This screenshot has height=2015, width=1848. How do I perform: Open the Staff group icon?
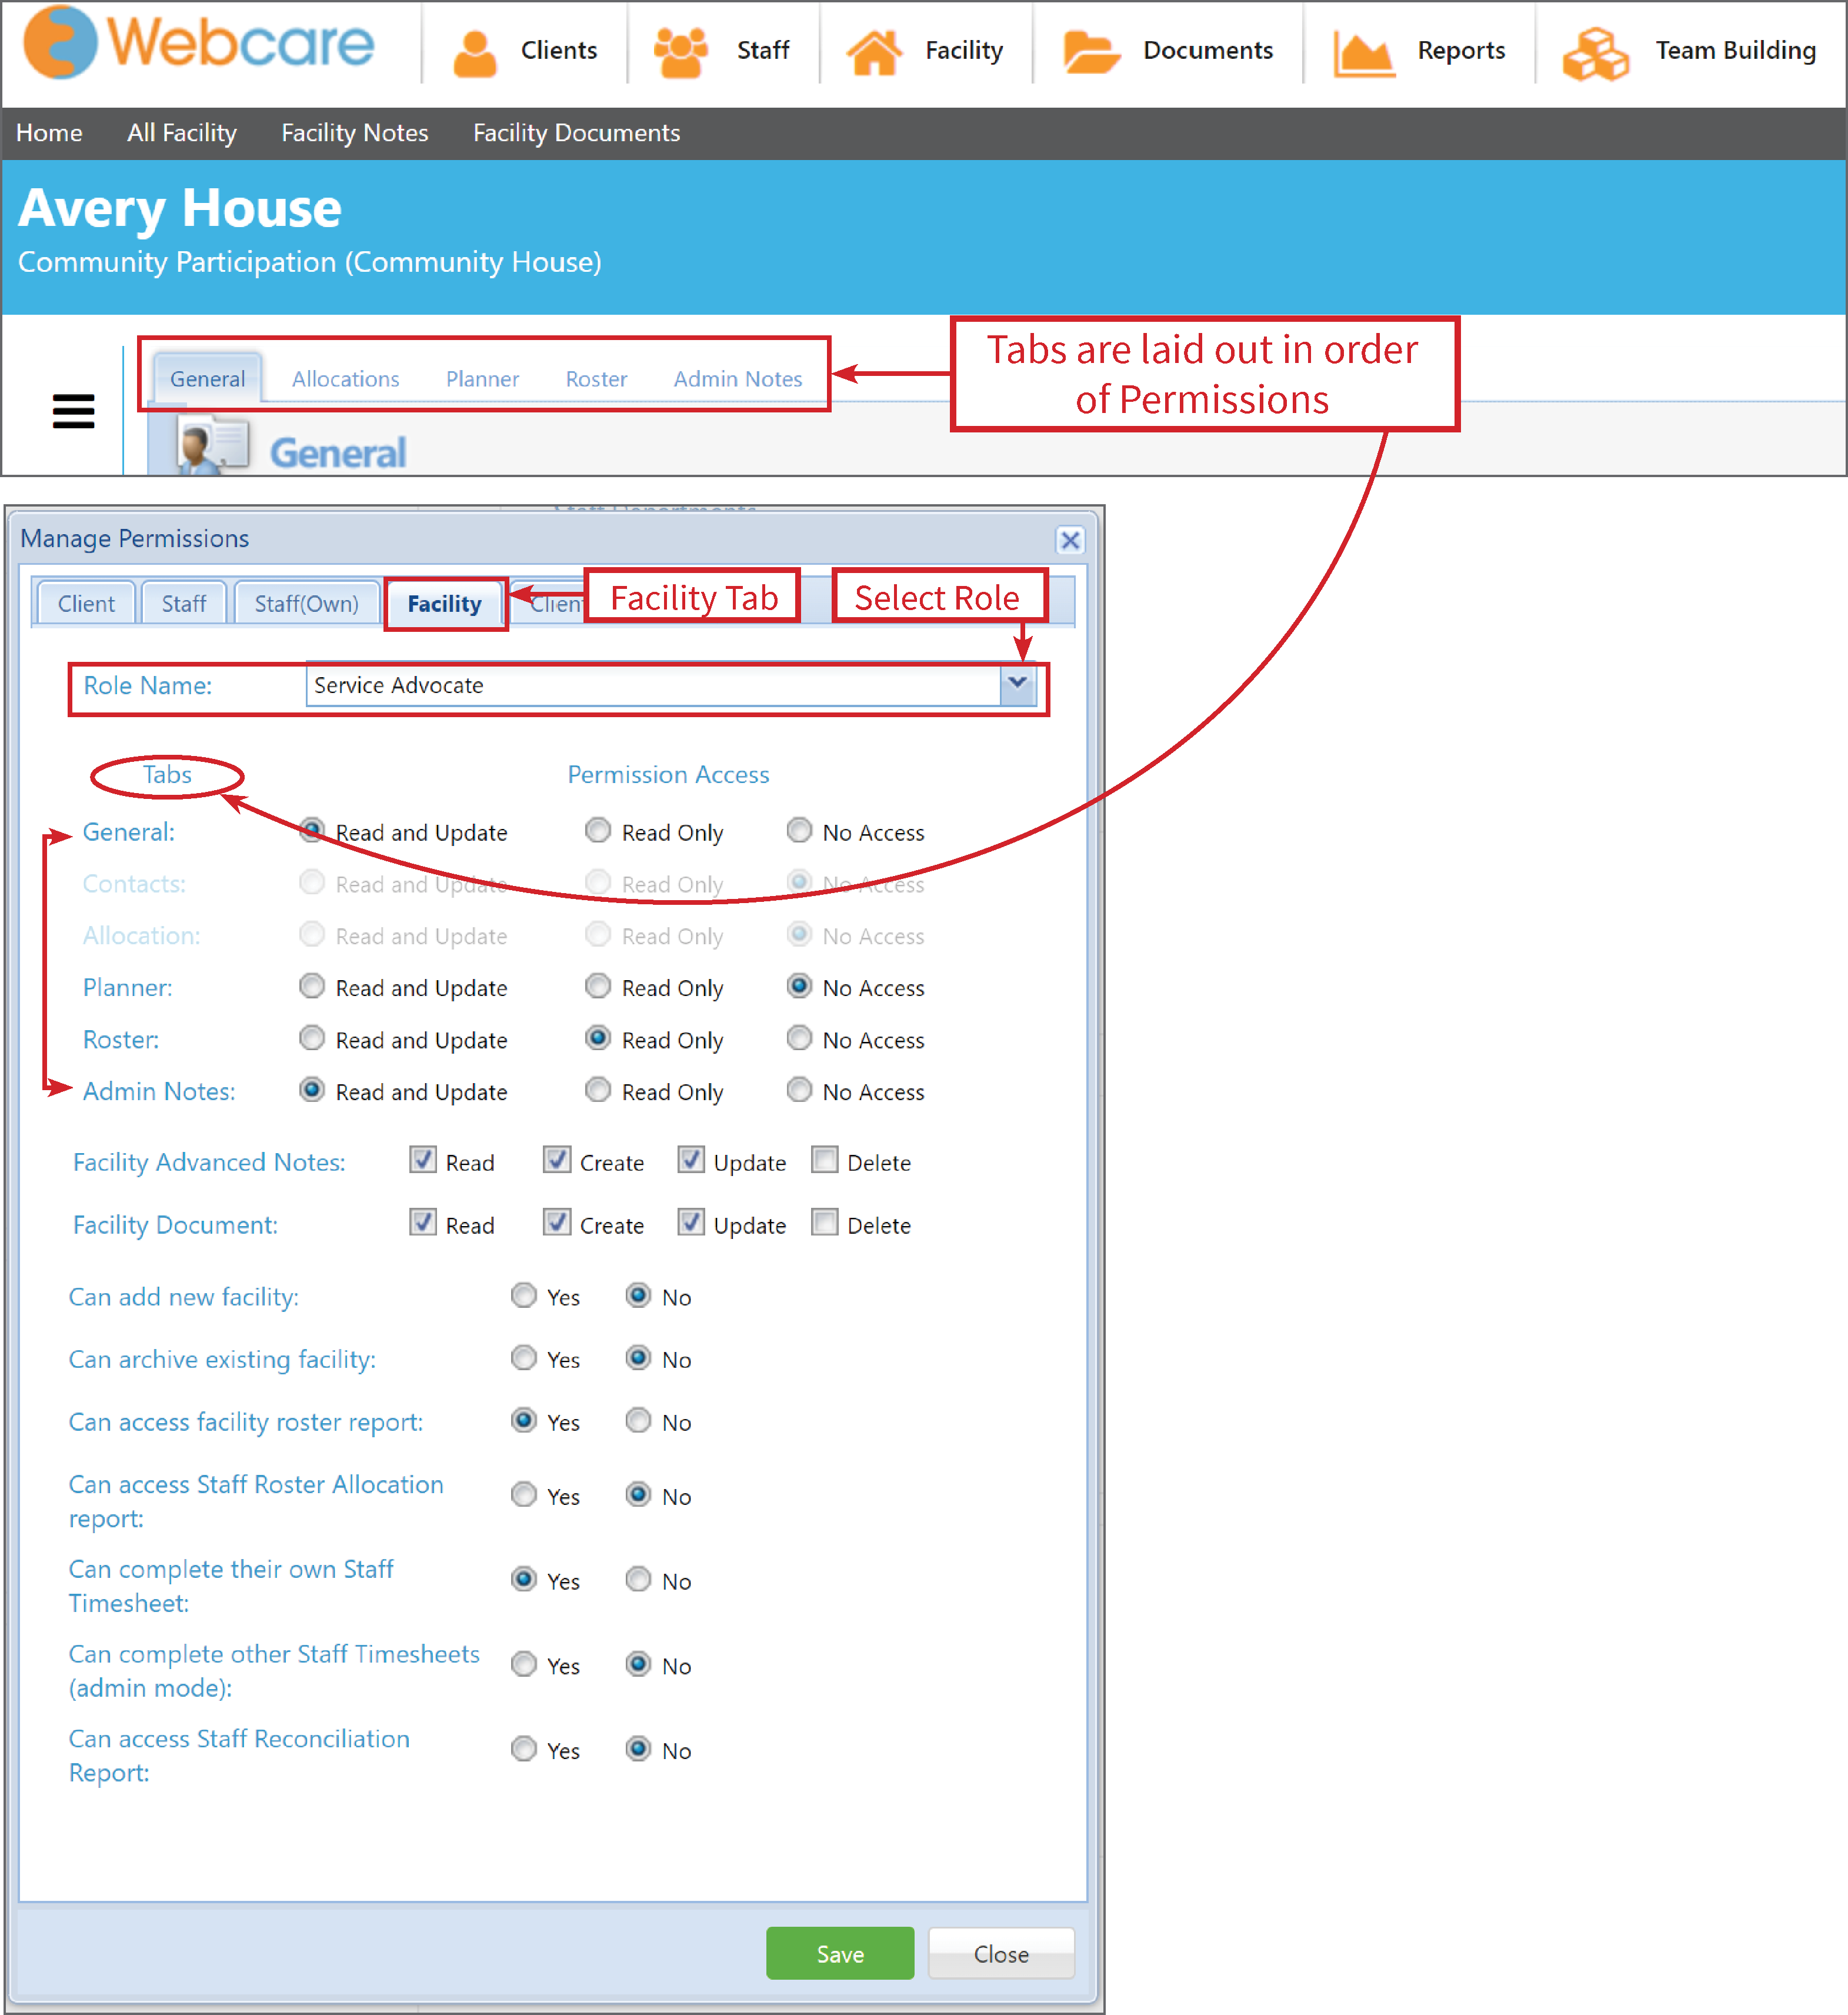(x=680, y=52)
